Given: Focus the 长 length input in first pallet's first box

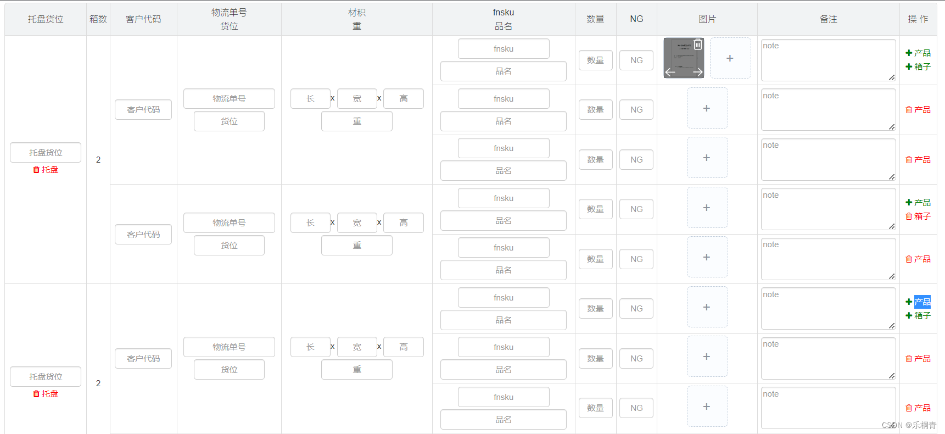Looking at the screenshot, I should (310, 99).
